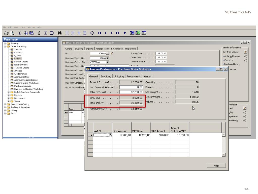This screenshot has height=194, width=258.
Task: Click the pencil icon beside Buy-from Vendor
Action: click(x=246, y=52)
